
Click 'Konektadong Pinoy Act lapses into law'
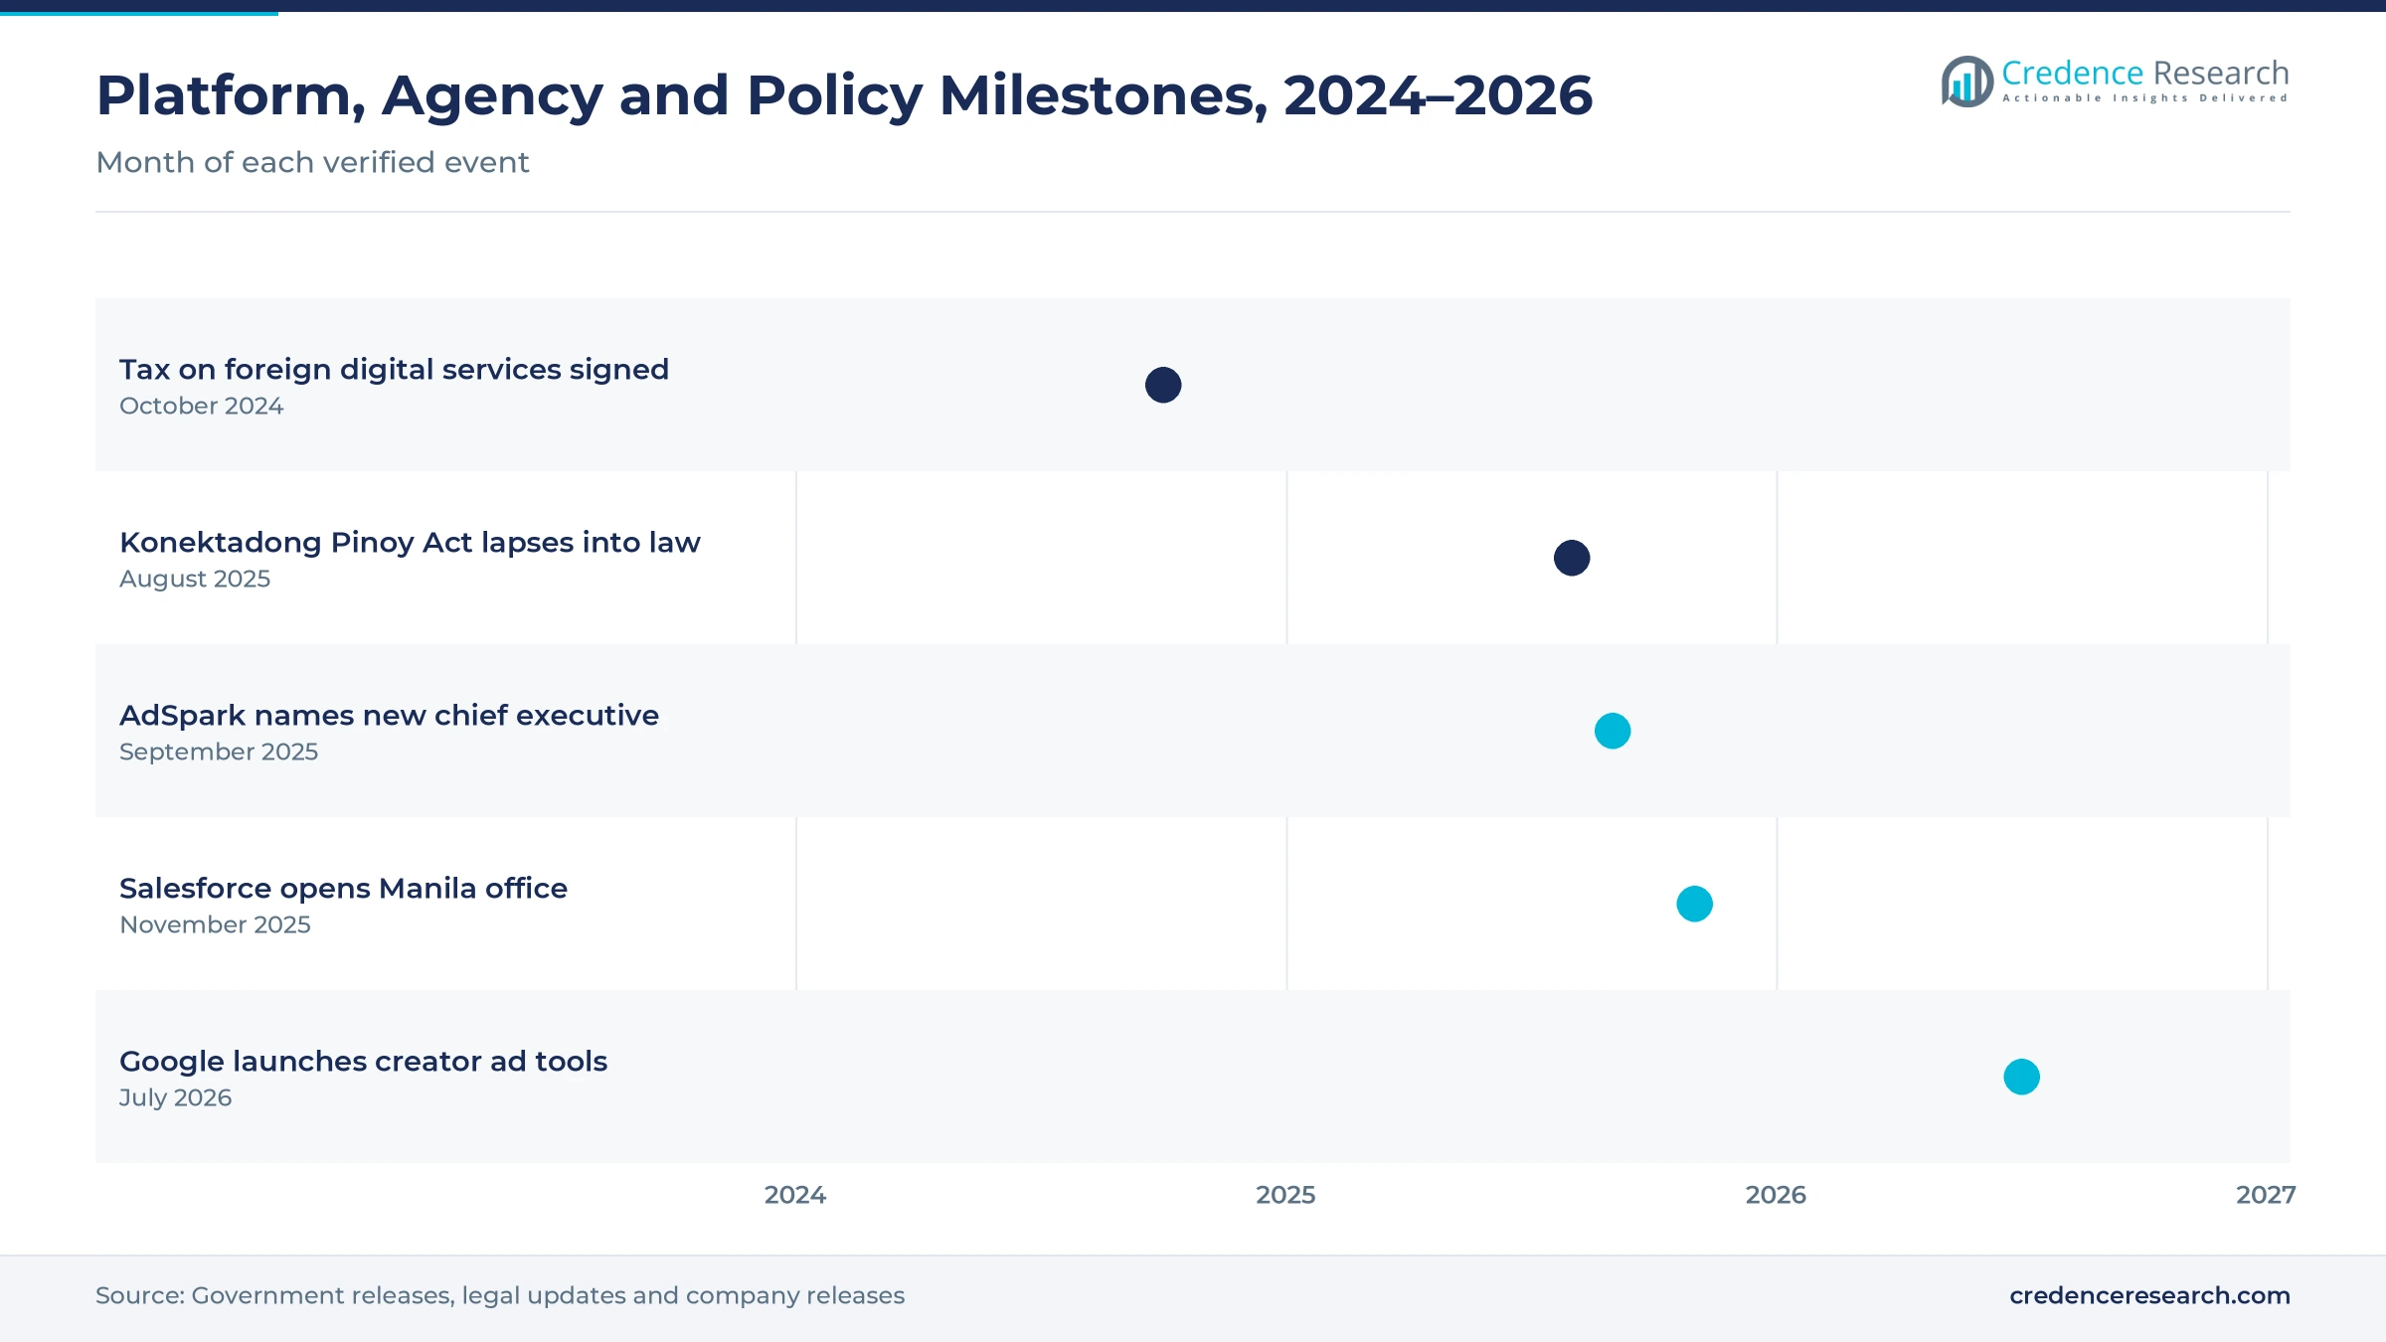click(x=410, y=543)
